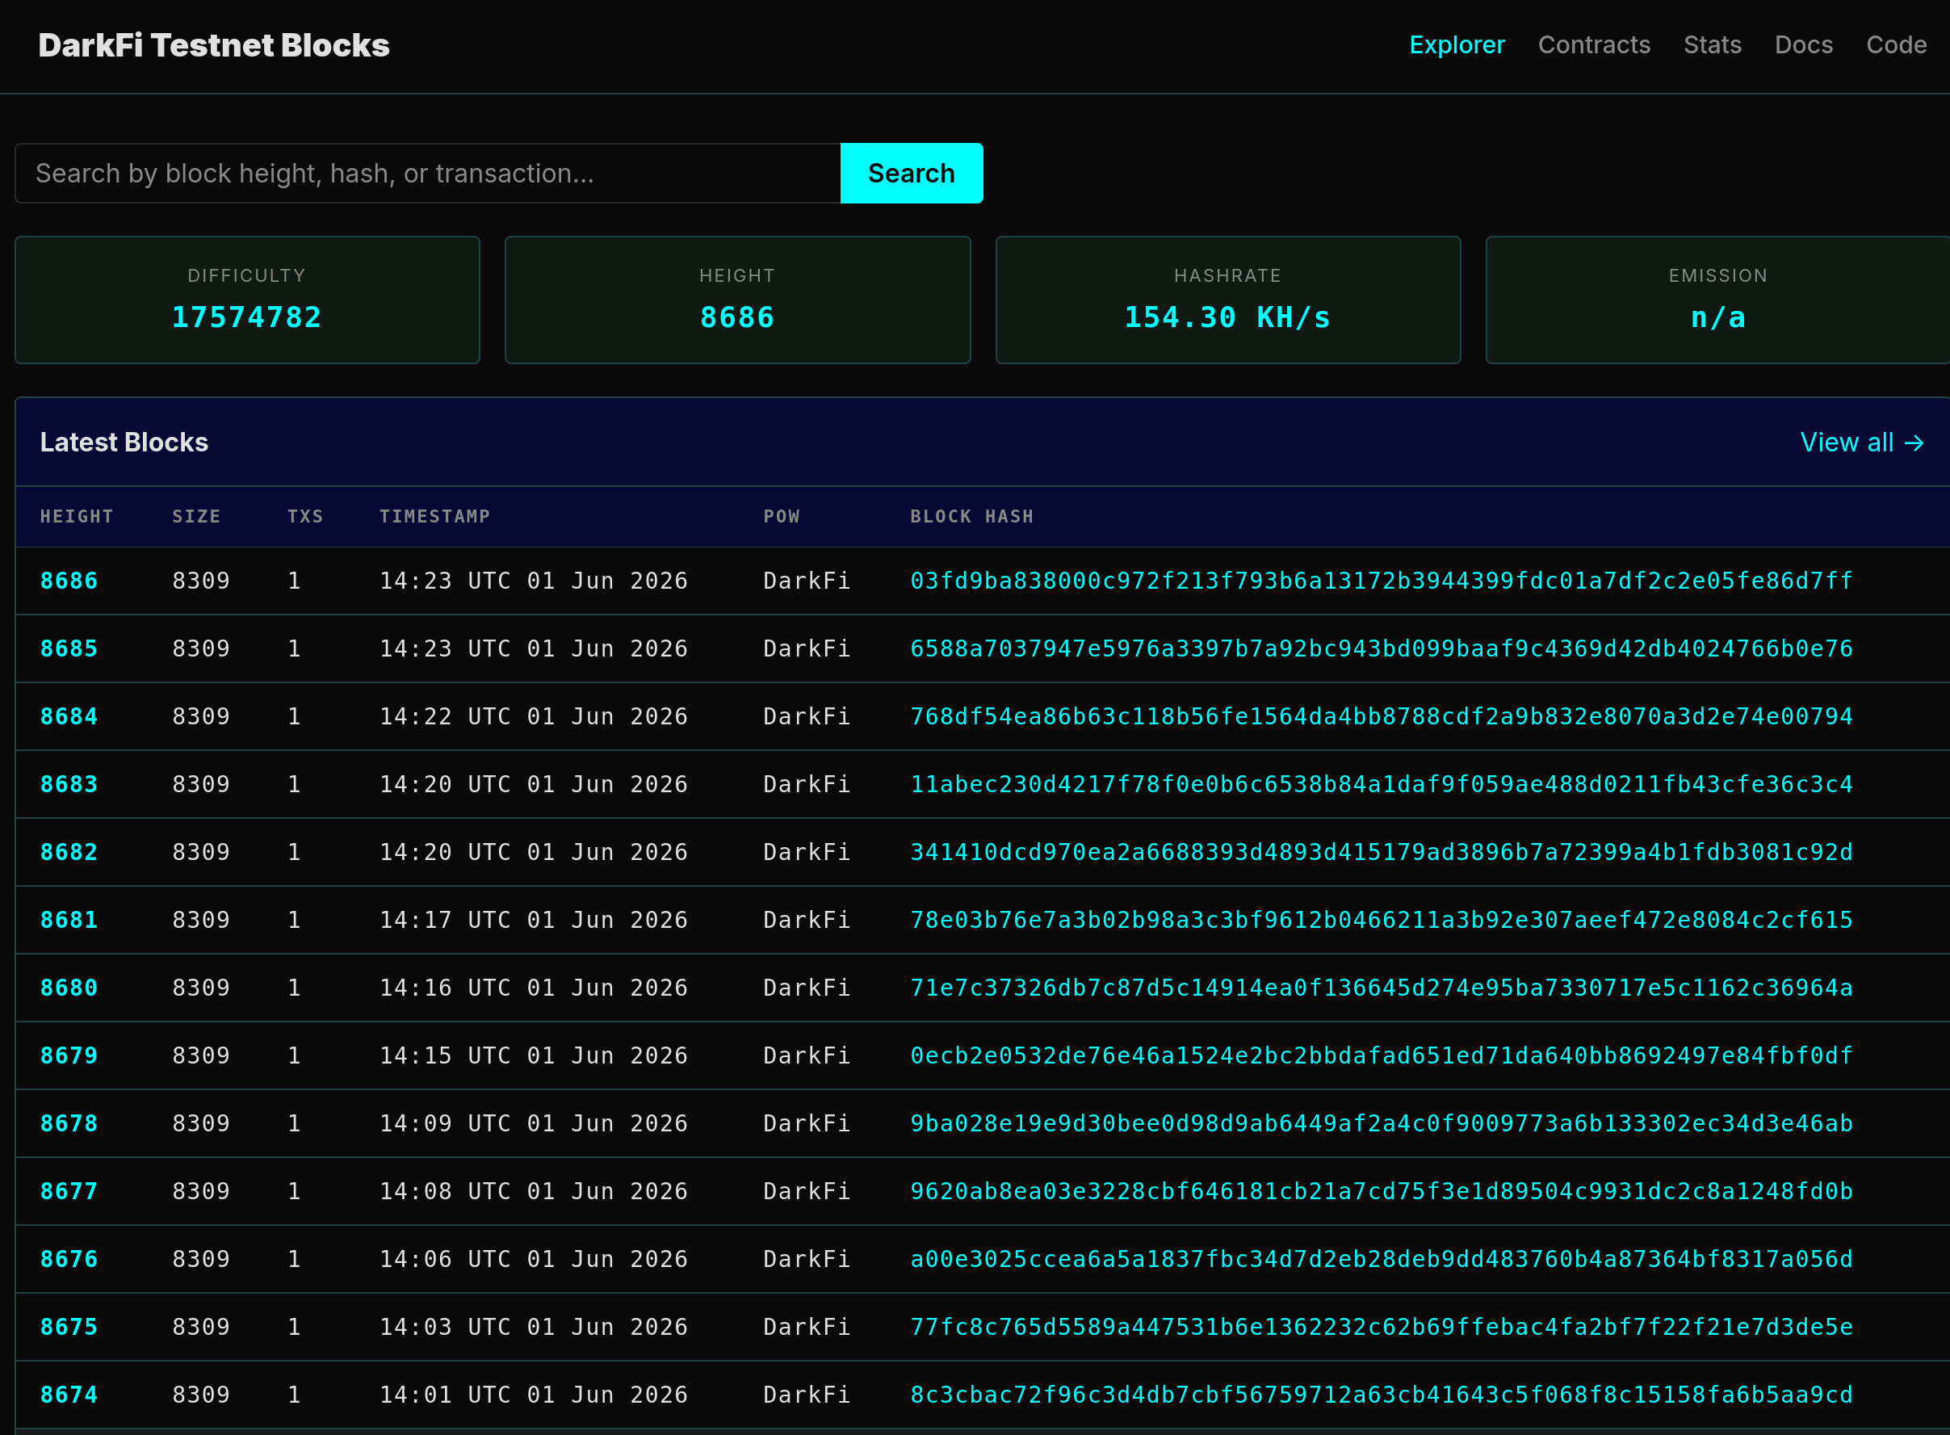Image resolution: width=1950 pixels, height=1435 pixels.
Task: Open block hash starting 8c3cbac72f
Action: [1381, 1394]
